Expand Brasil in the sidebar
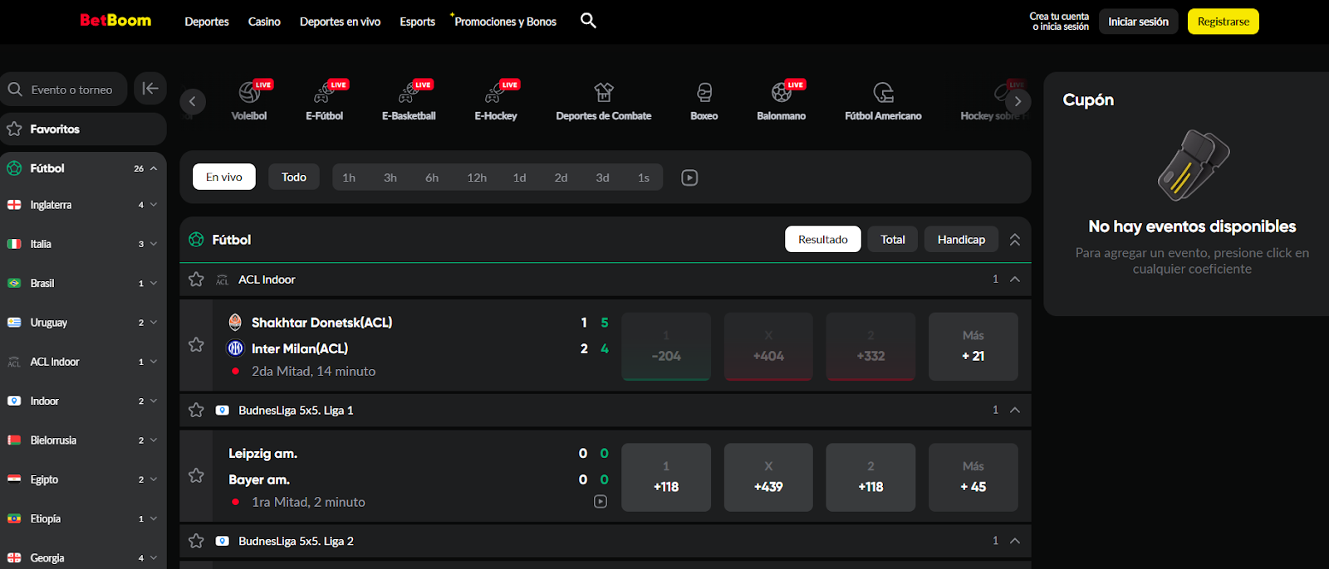Viewport: 1329px width, 569px height. coord(154,283)
